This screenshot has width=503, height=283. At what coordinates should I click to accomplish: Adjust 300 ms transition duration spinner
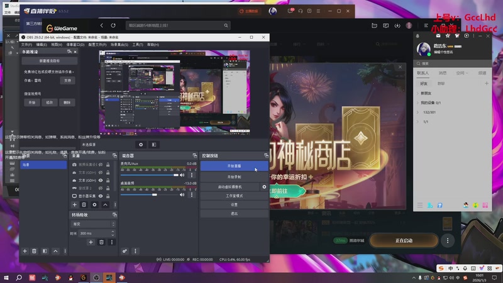(113, 233)
